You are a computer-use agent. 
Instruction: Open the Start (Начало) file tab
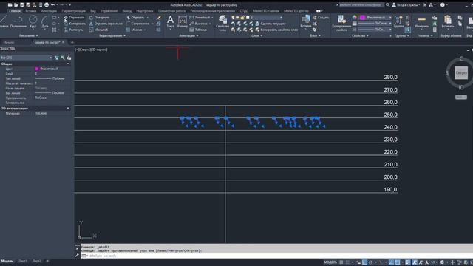[9, 43]
